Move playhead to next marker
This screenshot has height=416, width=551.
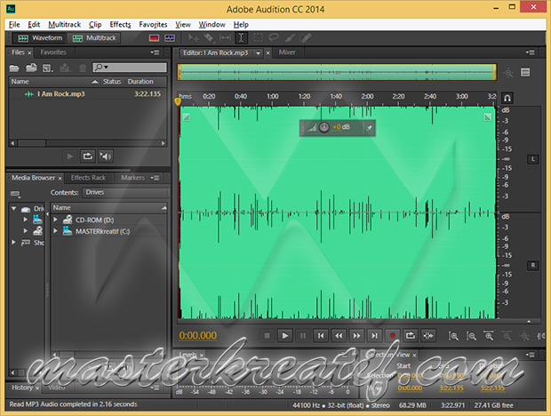coord(375,336)
